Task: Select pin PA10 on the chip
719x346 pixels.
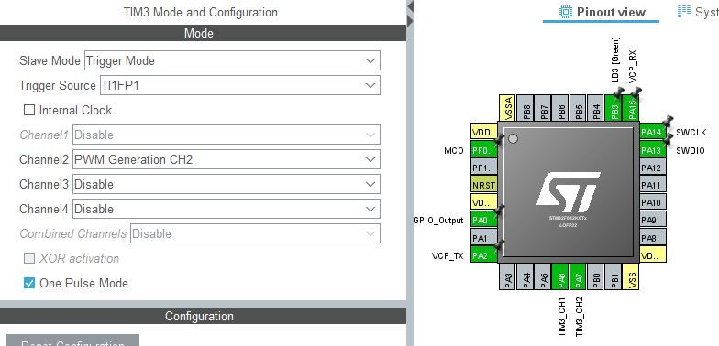Action: 653,202
